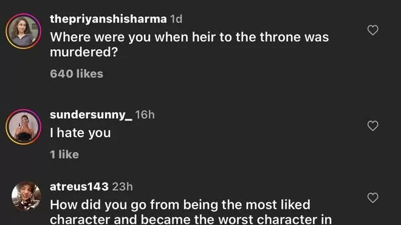
Task: Select the 'How did you go from' comment text
Action: [191, 212]
